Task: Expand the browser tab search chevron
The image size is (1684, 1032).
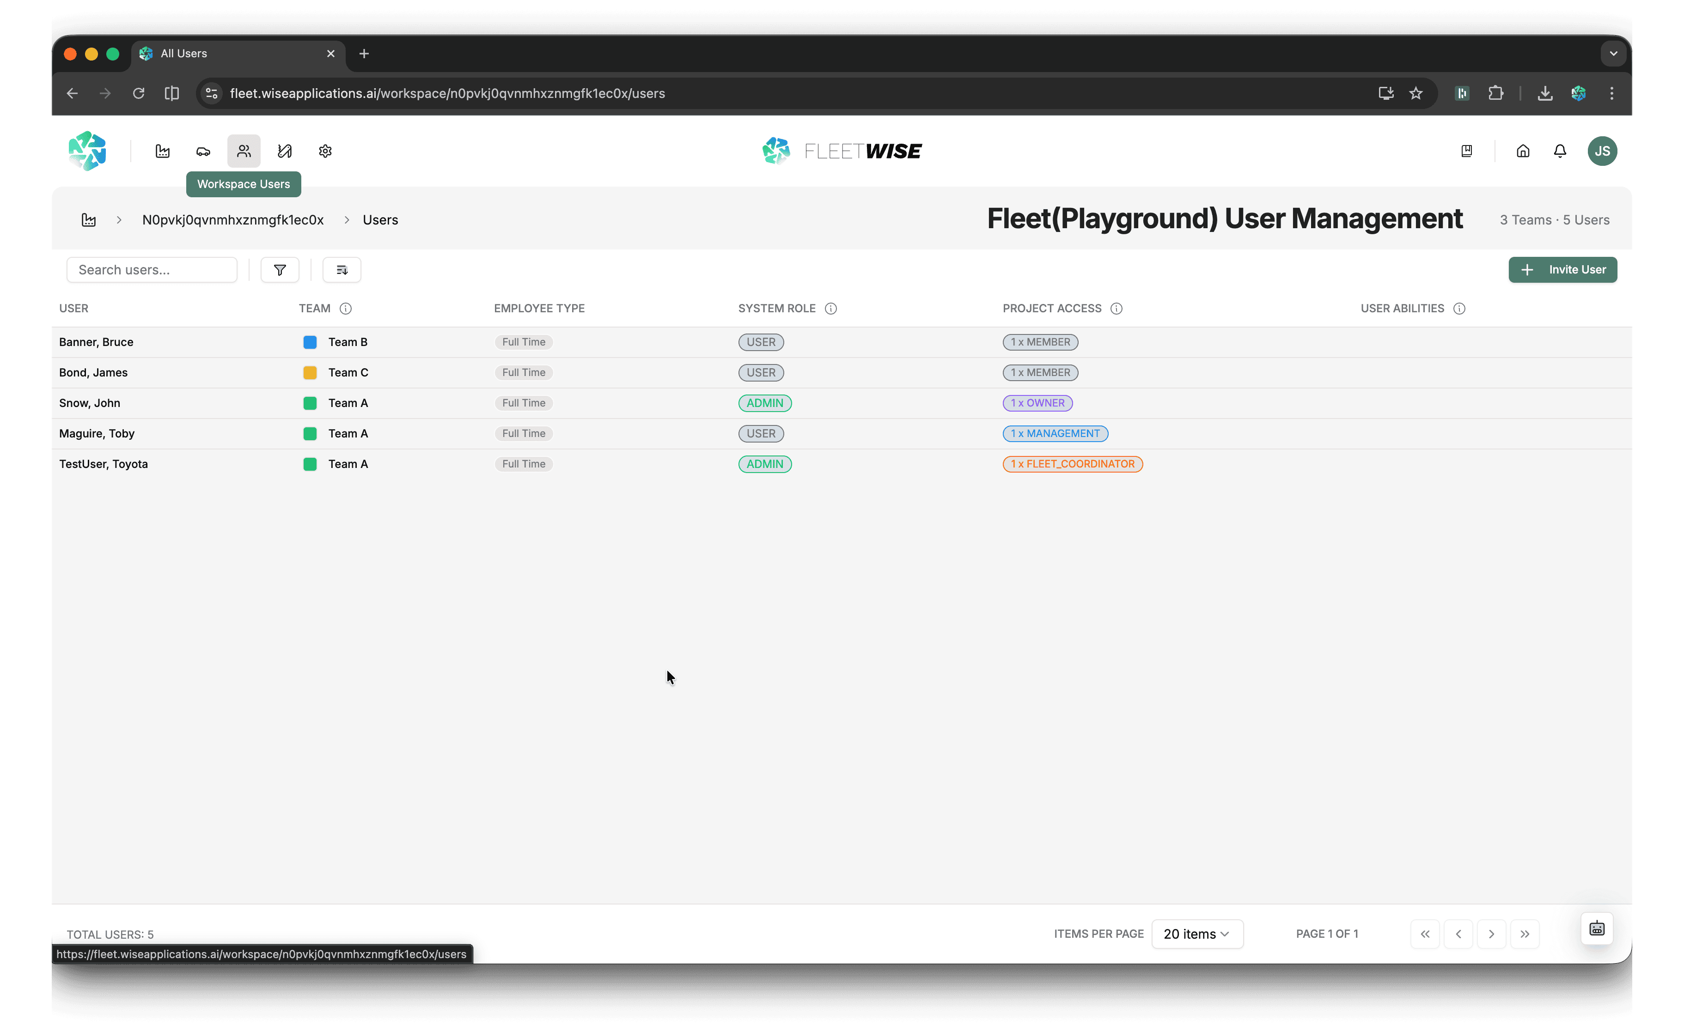Action: pyautogui.click(x=1614, y=53)
